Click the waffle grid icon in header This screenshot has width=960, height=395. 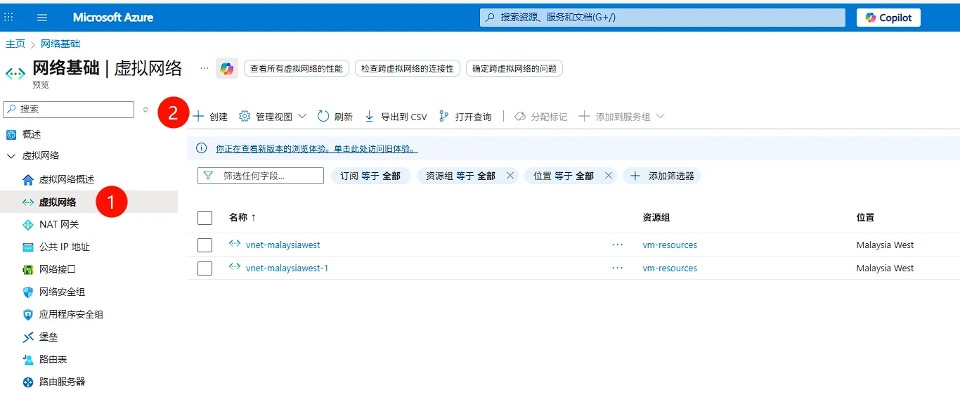pyautogui.click(x=9, y=17)
